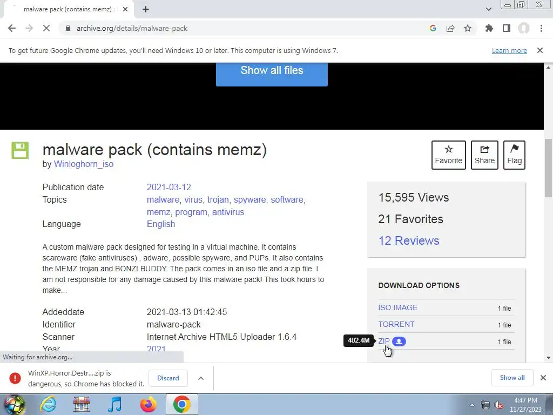Click the Learn more link
553x415 pixels.
(509, 50)
